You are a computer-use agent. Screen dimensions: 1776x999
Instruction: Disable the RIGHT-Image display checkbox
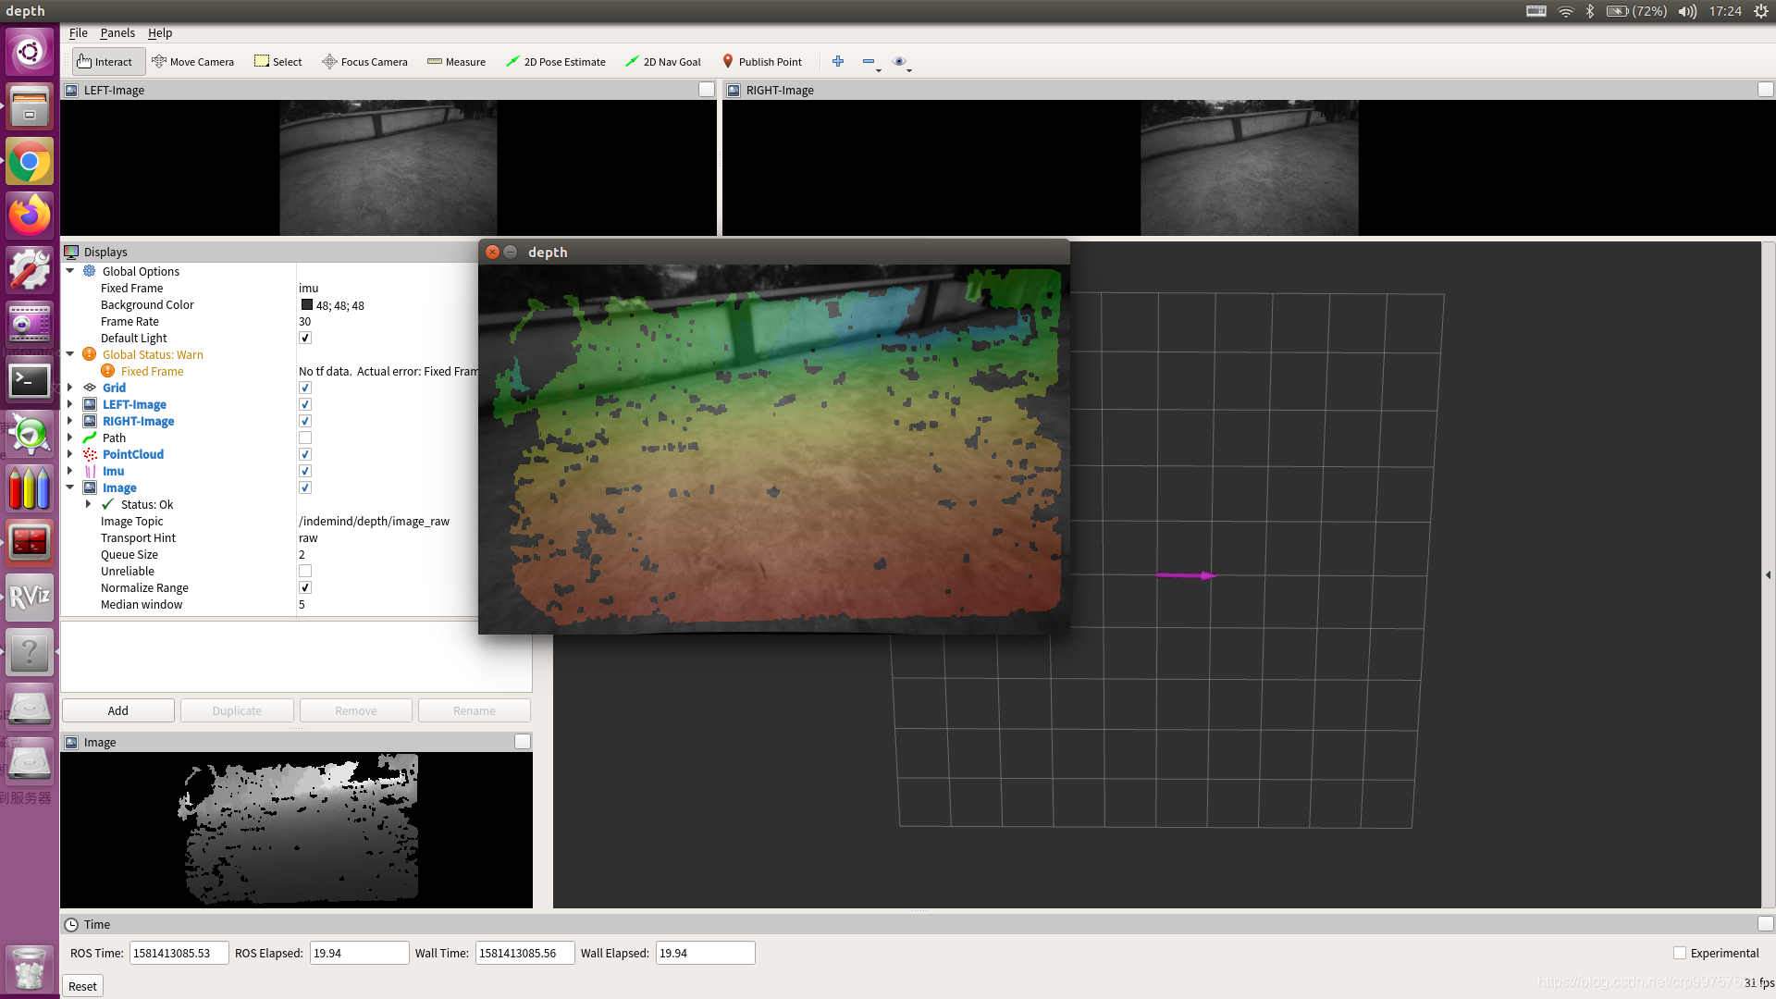pyautogui.click(x=305, y=422)
